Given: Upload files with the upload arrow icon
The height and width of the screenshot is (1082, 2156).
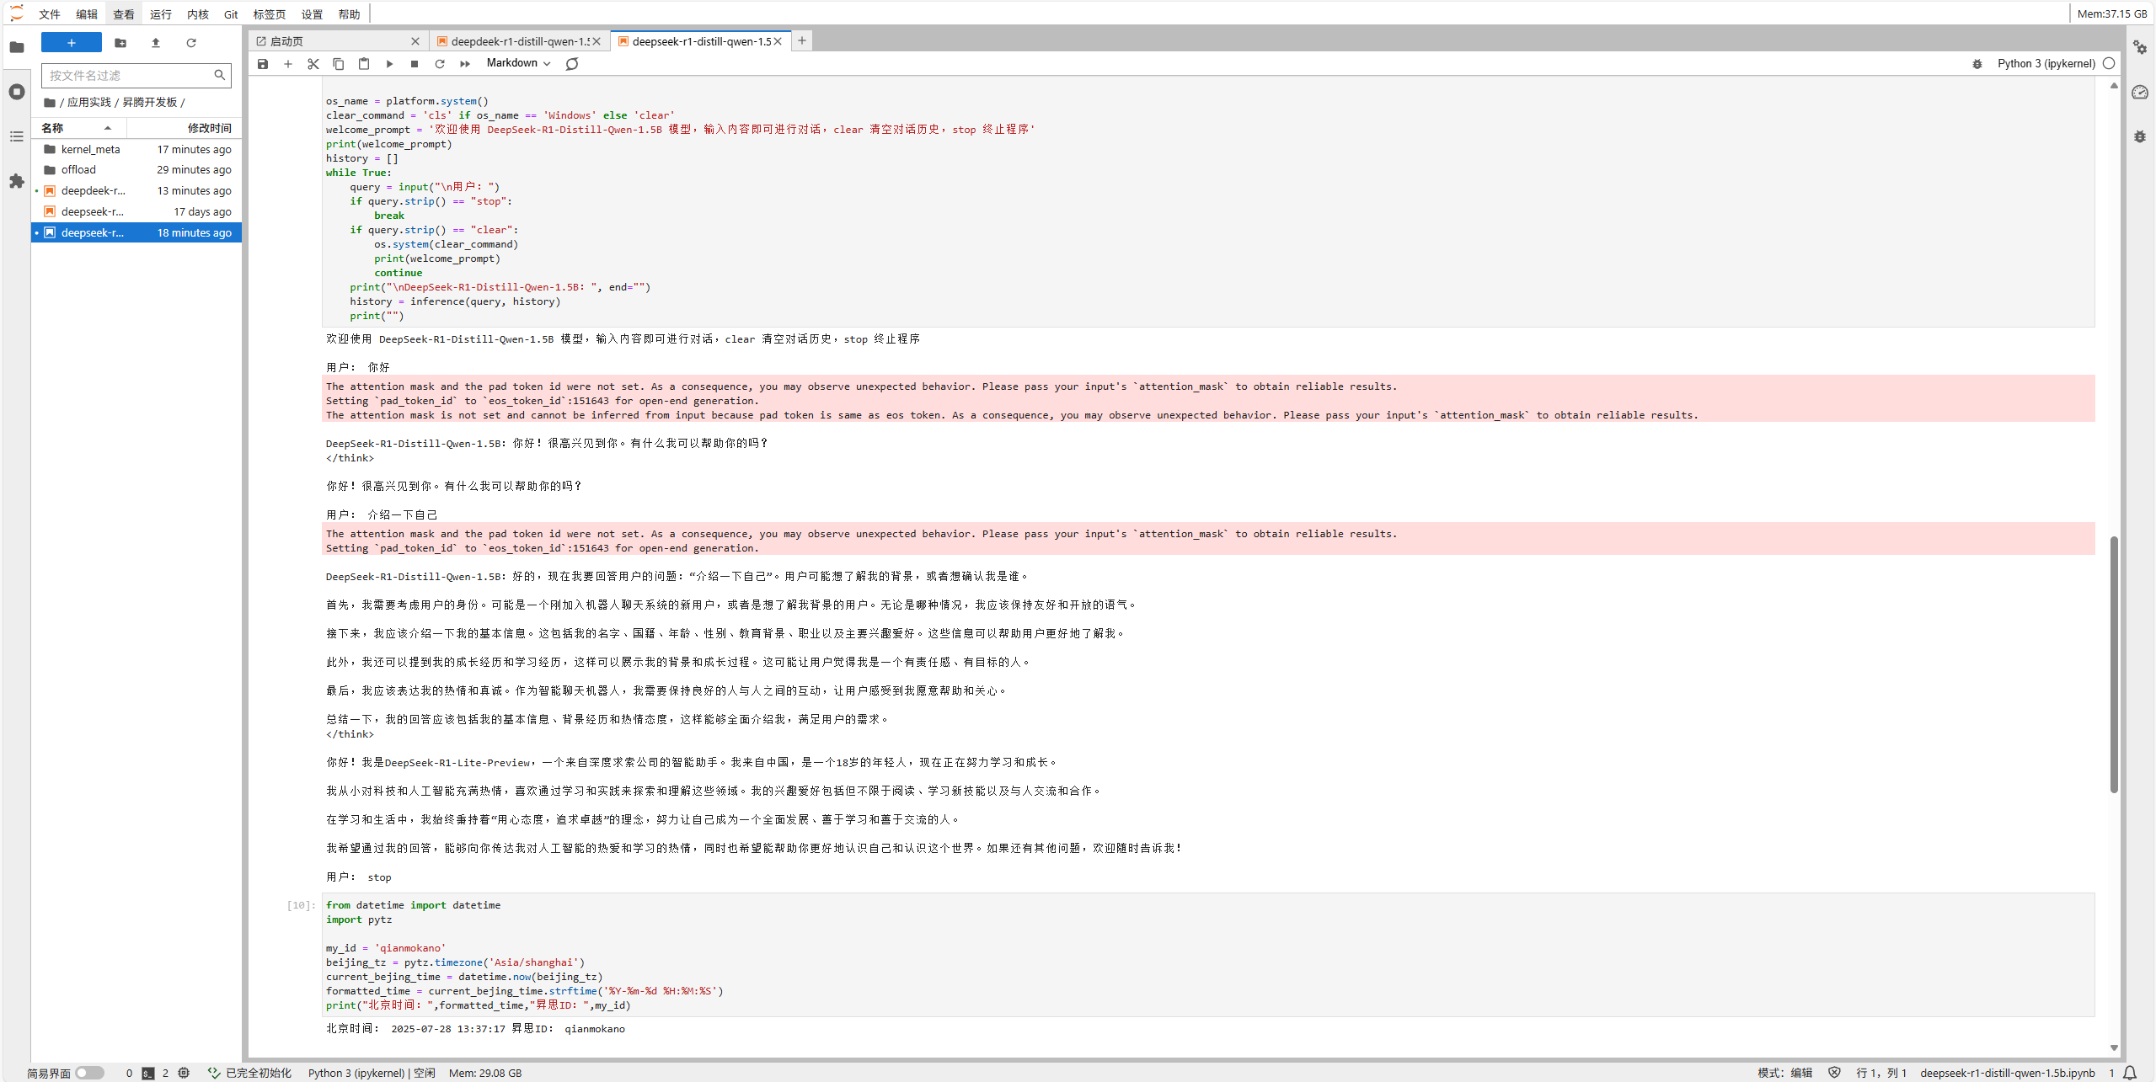Looking at the screenshot, I should click(x=156, y=43).
